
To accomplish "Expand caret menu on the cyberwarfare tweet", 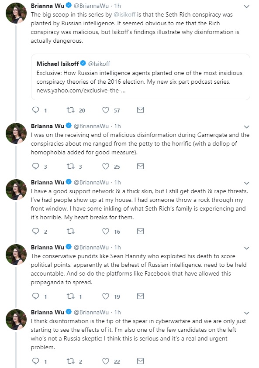I will [x=246, y=313].
